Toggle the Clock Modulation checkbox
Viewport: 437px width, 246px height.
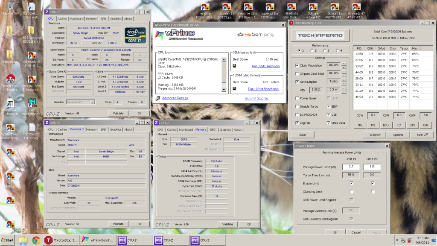click(x=297, y=65)
